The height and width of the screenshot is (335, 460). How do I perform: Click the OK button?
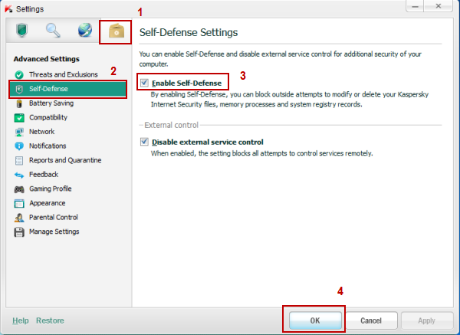tap(315, 320)
